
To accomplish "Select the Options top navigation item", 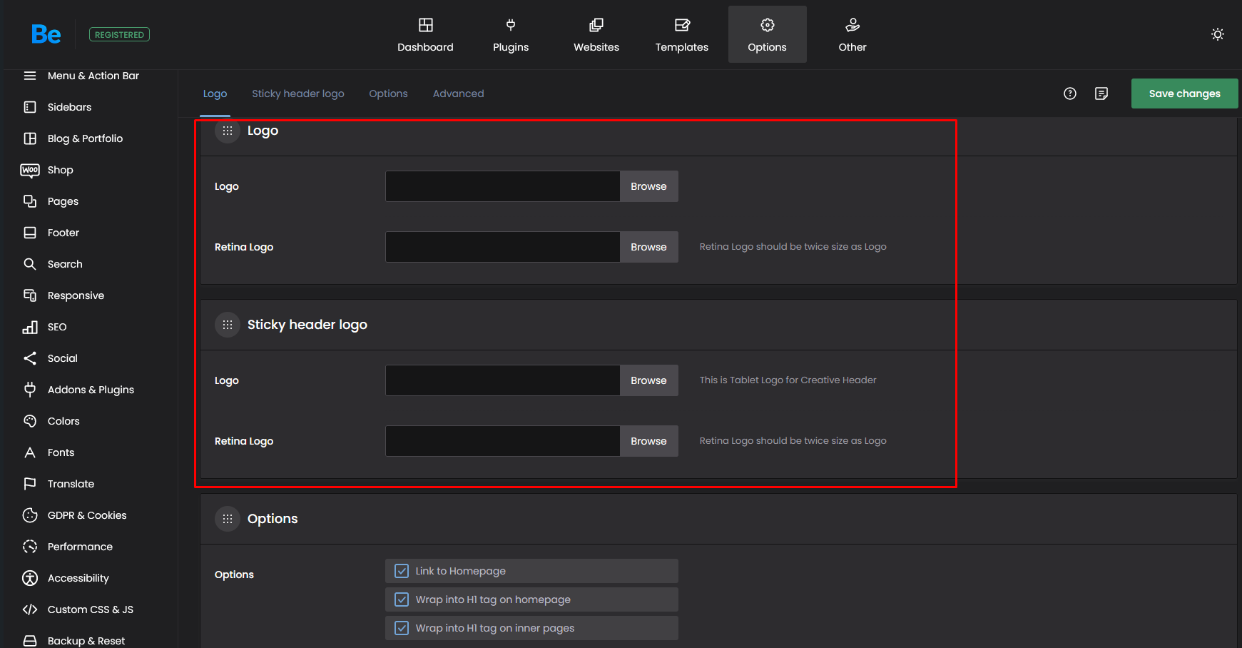I will click(768, 34).
